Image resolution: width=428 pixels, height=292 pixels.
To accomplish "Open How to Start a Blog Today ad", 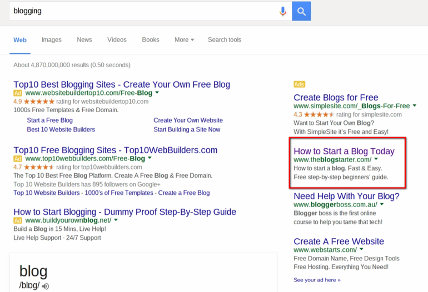I will click(x=344, y=151).
